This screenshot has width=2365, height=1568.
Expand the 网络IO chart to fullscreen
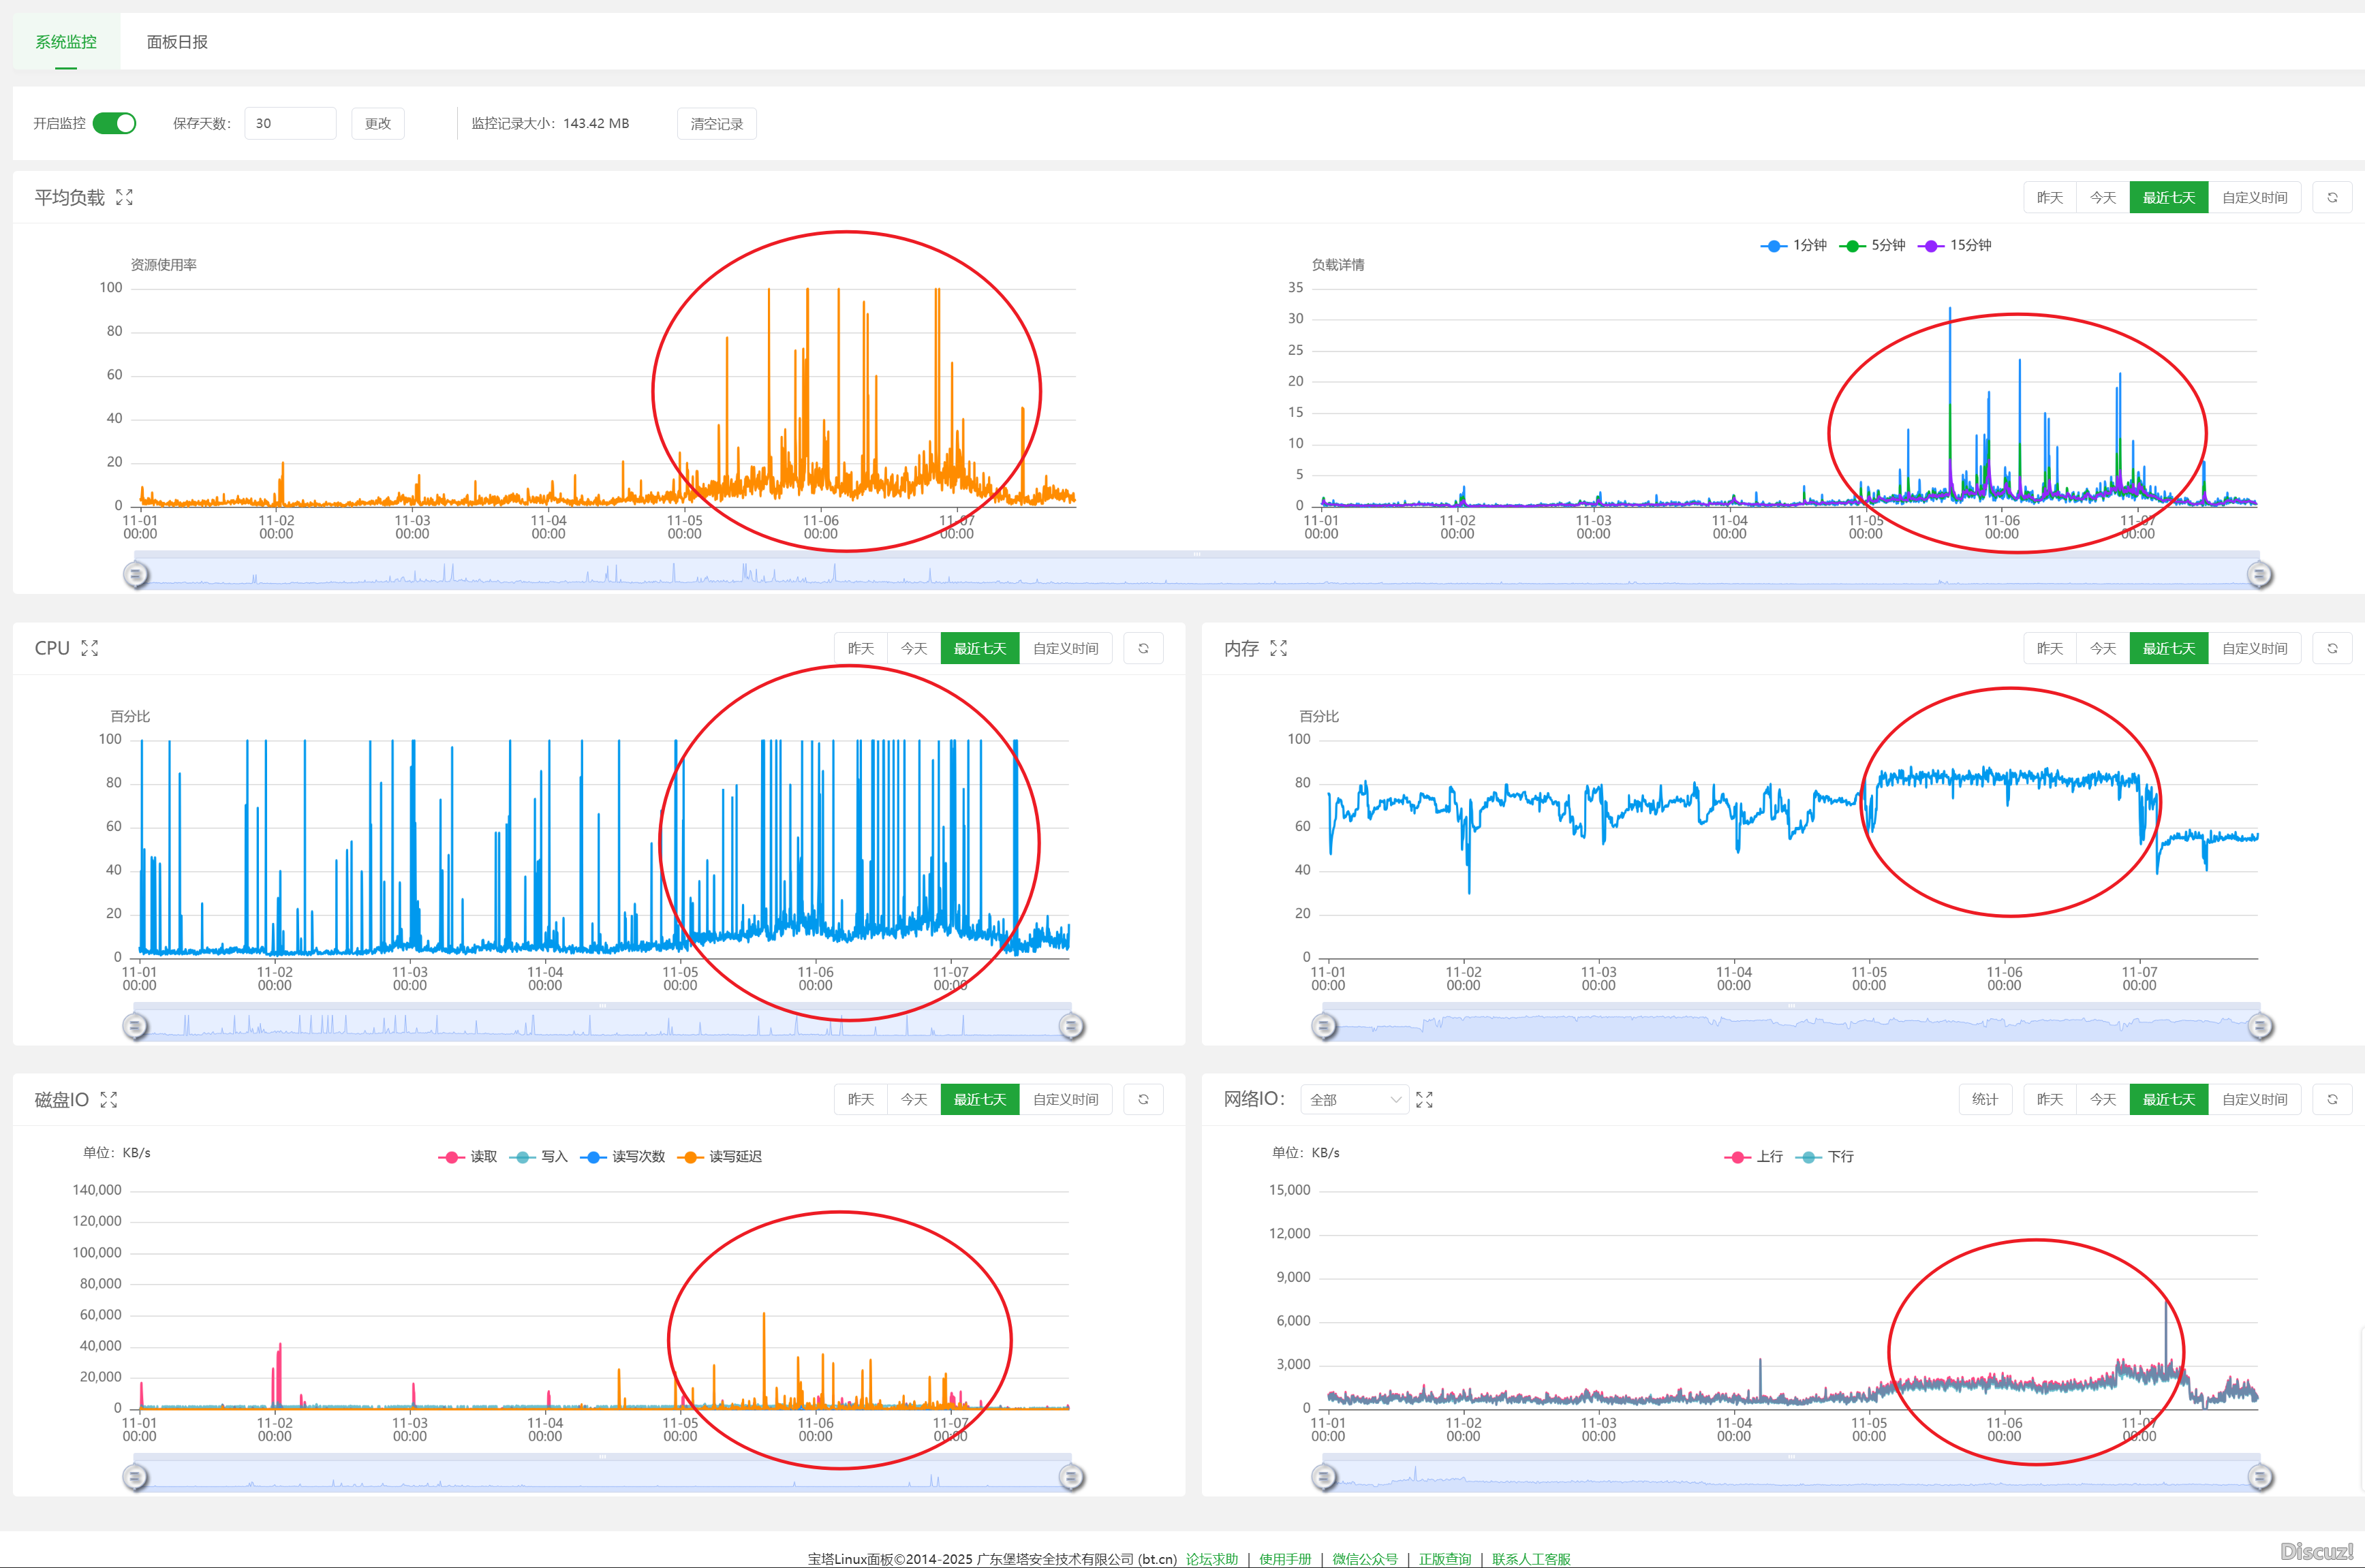1424,1099
